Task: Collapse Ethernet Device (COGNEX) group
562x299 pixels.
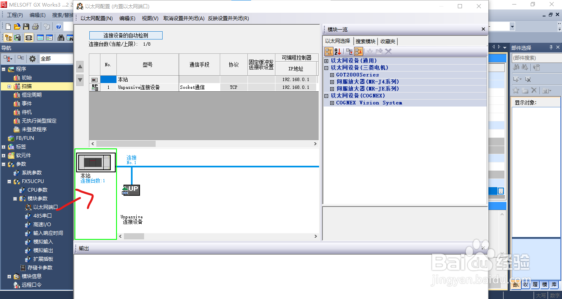Action: (x=326, y=95)
